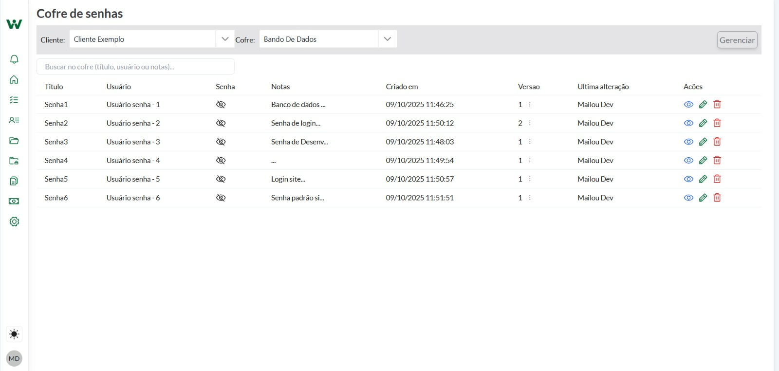Reveal the password for Senha3

pos(221,142)
